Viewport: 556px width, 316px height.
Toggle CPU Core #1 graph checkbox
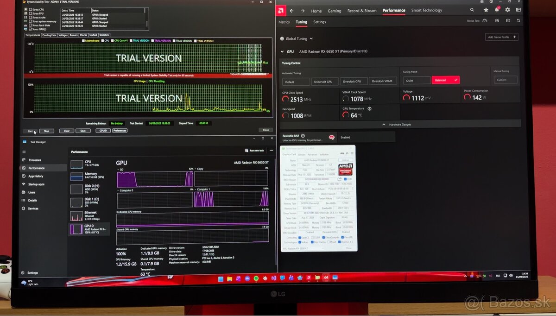[x=113, y=41]
